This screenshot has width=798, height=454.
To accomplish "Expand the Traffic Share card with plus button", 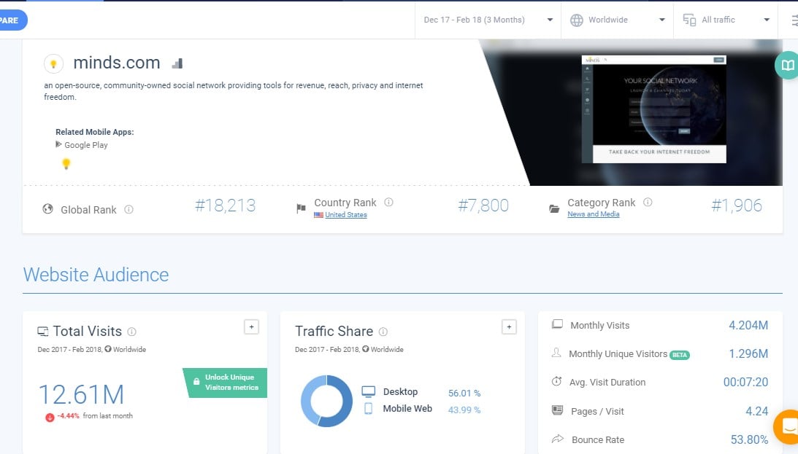I will (x=509, y=327).
